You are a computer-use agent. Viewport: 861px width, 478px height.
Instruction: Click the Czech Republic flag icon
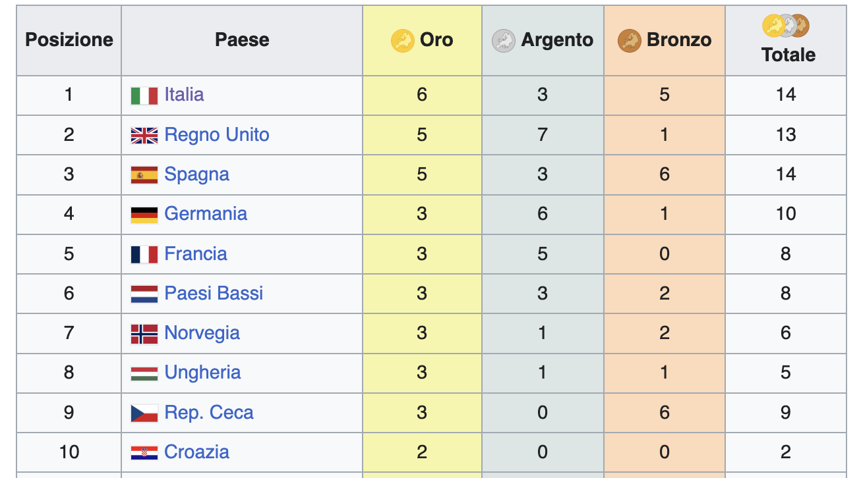click(144, 413)
